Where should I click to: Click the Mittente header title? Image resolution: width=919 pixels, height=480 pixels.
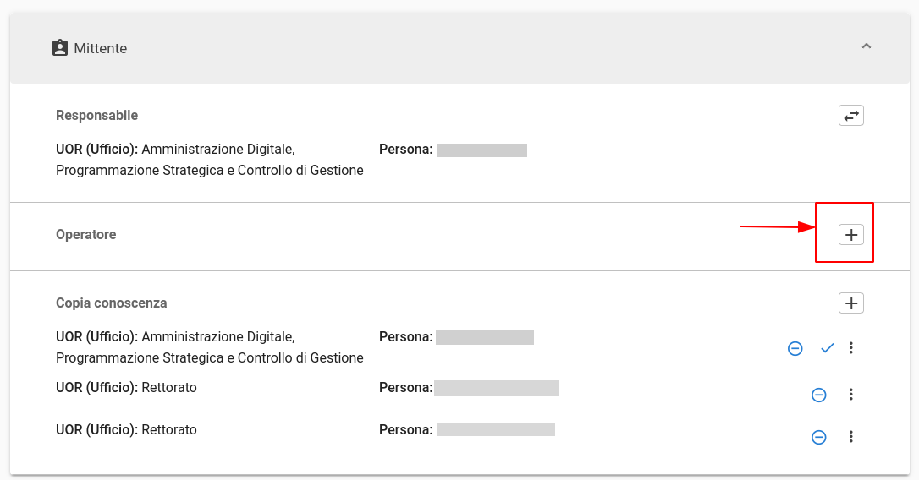tap(100, 48)
